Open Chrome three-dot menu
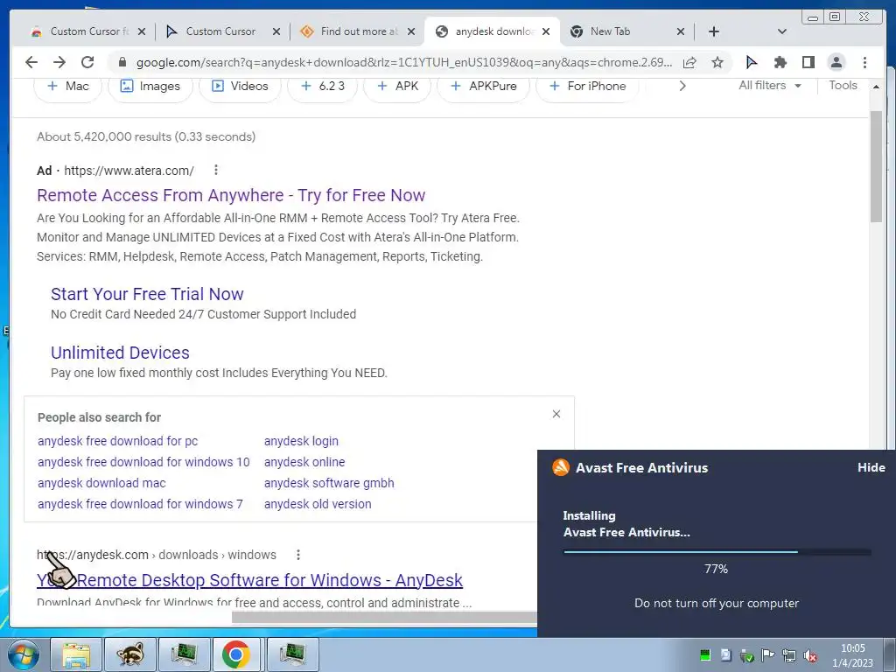The height and width of the screenshot is (672, 896). (x=864, y=62)
